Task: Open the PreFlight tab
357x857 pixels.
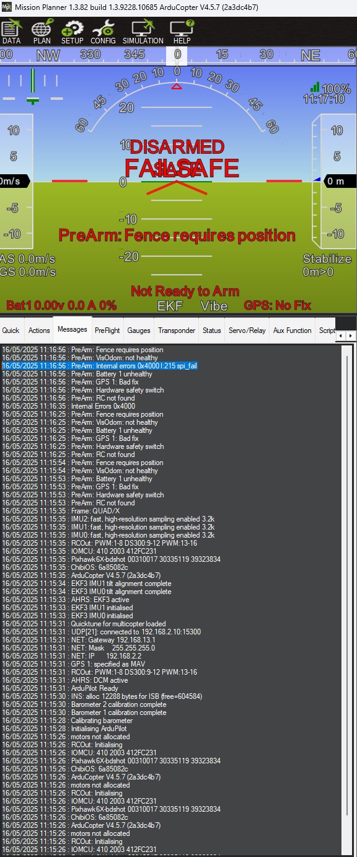Action: pyautogui.click(x=107, y=331)
